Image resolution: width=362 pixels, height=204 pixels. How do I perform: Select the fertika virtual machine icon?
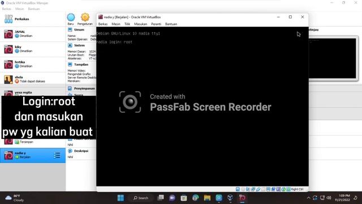tap(8, 64)
